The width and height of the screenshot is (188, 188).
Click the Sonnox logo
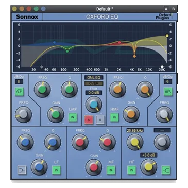(27, 17)
